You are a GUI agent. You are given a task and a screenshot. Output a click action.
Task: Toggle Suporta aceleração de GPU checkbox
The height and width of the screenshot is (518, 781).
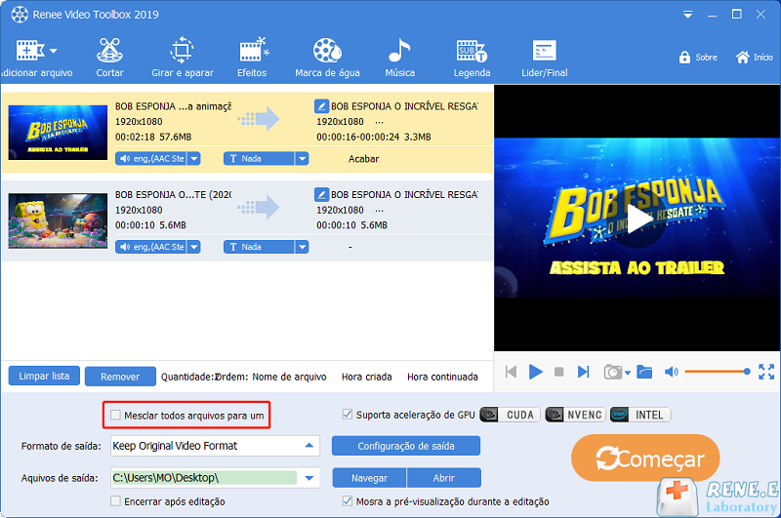coord(348,414)
